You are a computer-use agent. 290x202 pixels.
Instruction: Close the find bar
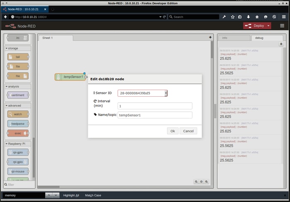[x=285, y=195]
